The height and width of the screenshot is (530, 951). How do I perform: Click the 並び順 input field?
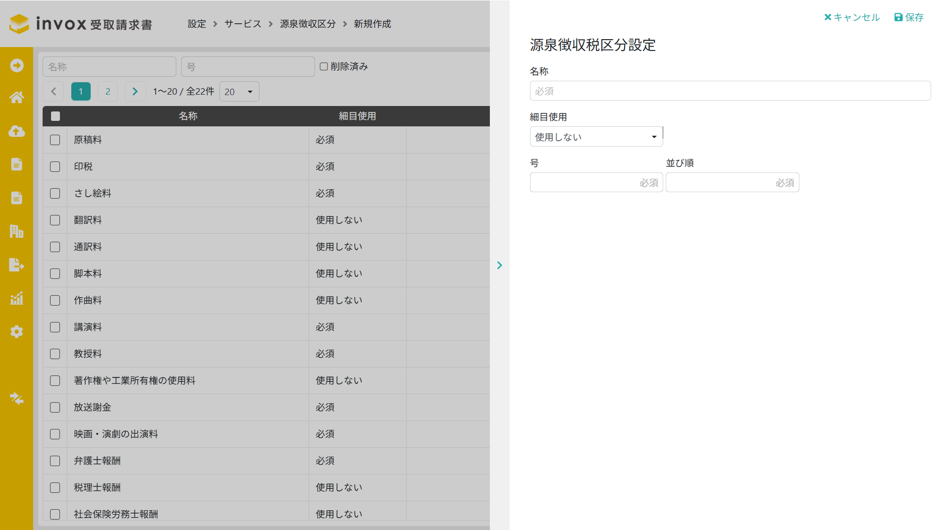[x=732, y=183]
